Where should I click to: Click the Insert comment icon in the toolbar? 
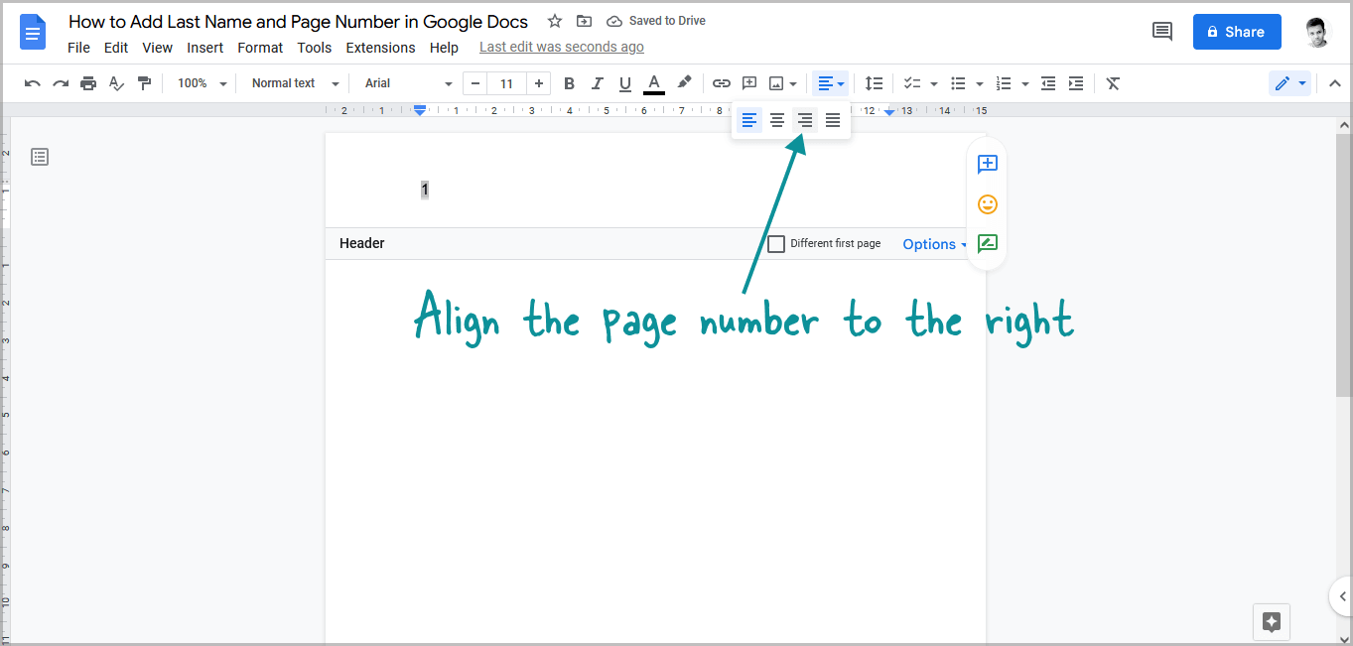click(x=749, y=83)
